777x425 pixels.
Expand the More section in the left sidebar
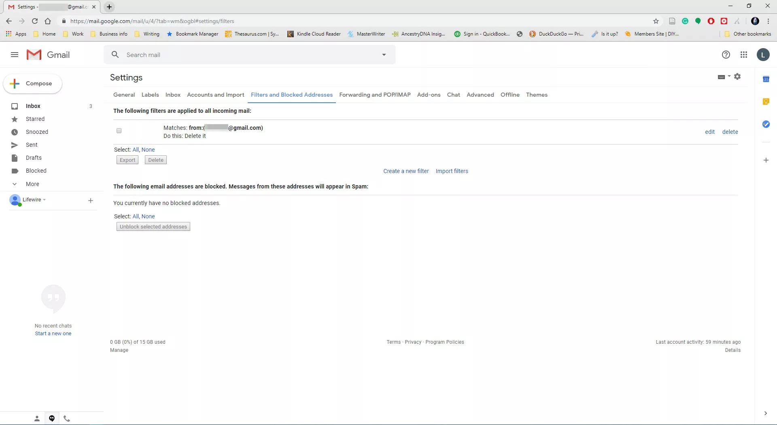tap(32, 184)
